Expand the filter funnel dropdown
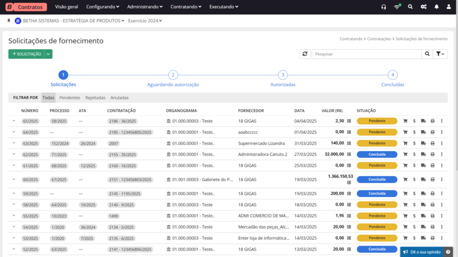The image size is (458, 257). click(x=440, y=54)
